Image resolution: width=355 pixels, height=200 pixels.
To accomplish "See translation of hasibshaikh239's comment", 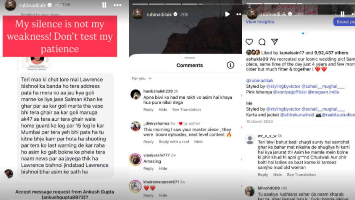I will point(186,110).
